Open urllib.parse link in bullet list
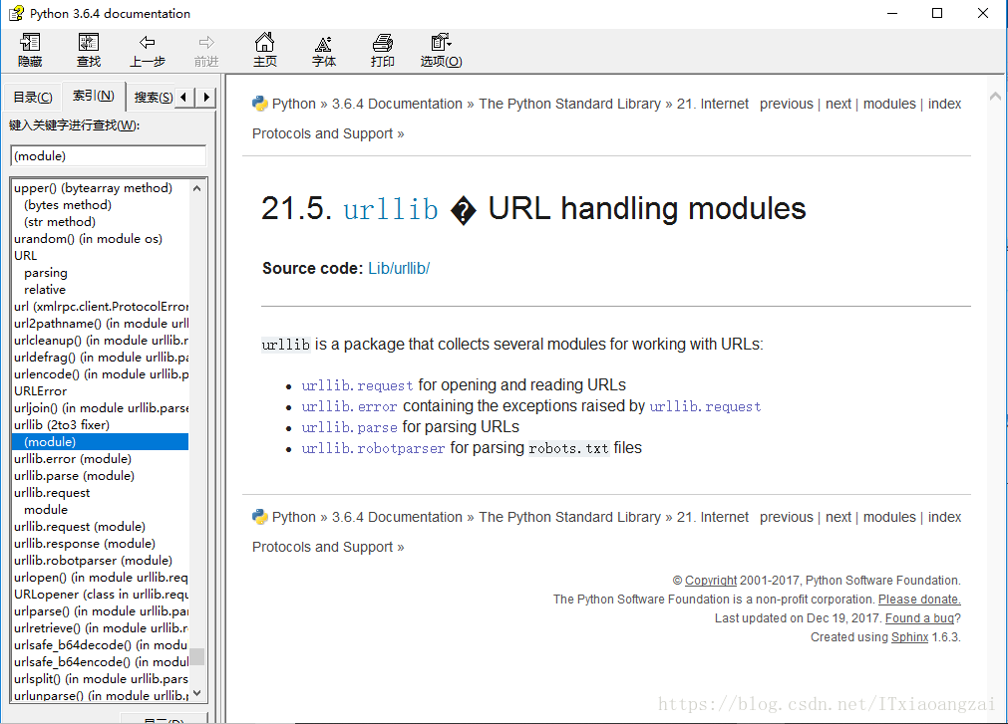 point(349,427)
